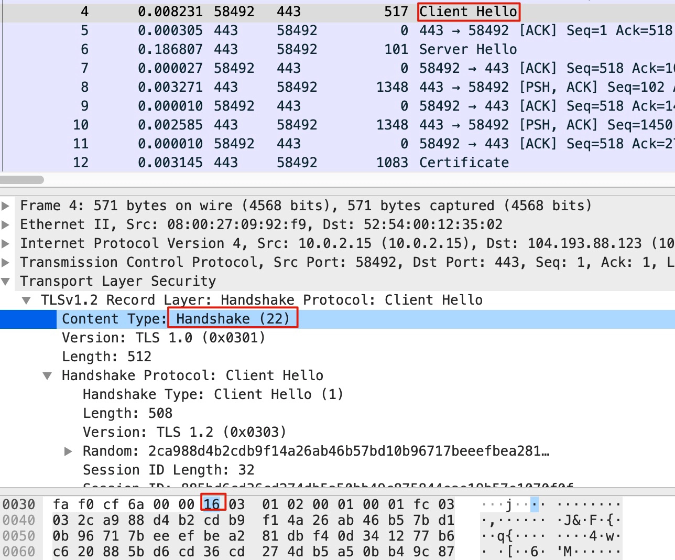Image resolution: width=675 pixels, height=560 pixels.
Task: Click the horizontal scrollbar under packet list
Action: (x=22, y=180)
